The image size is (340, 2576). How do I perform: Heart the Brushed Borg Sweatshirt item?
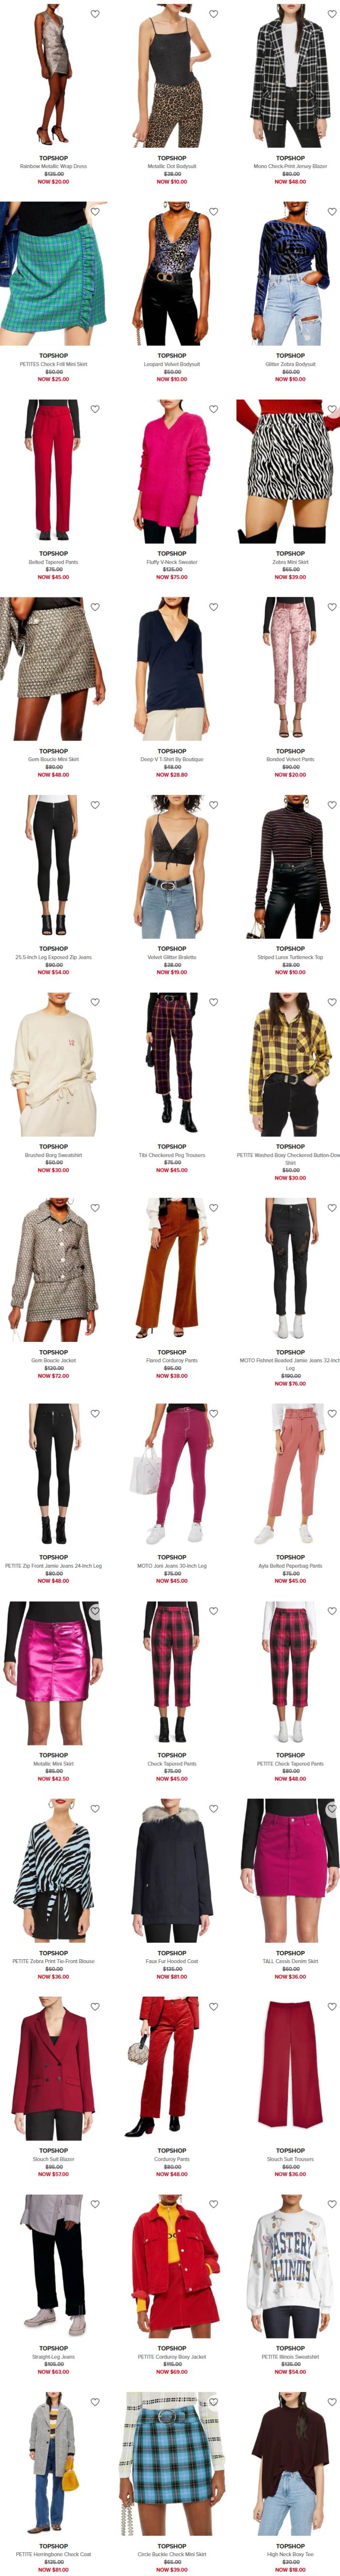(x=95, y=1002)
